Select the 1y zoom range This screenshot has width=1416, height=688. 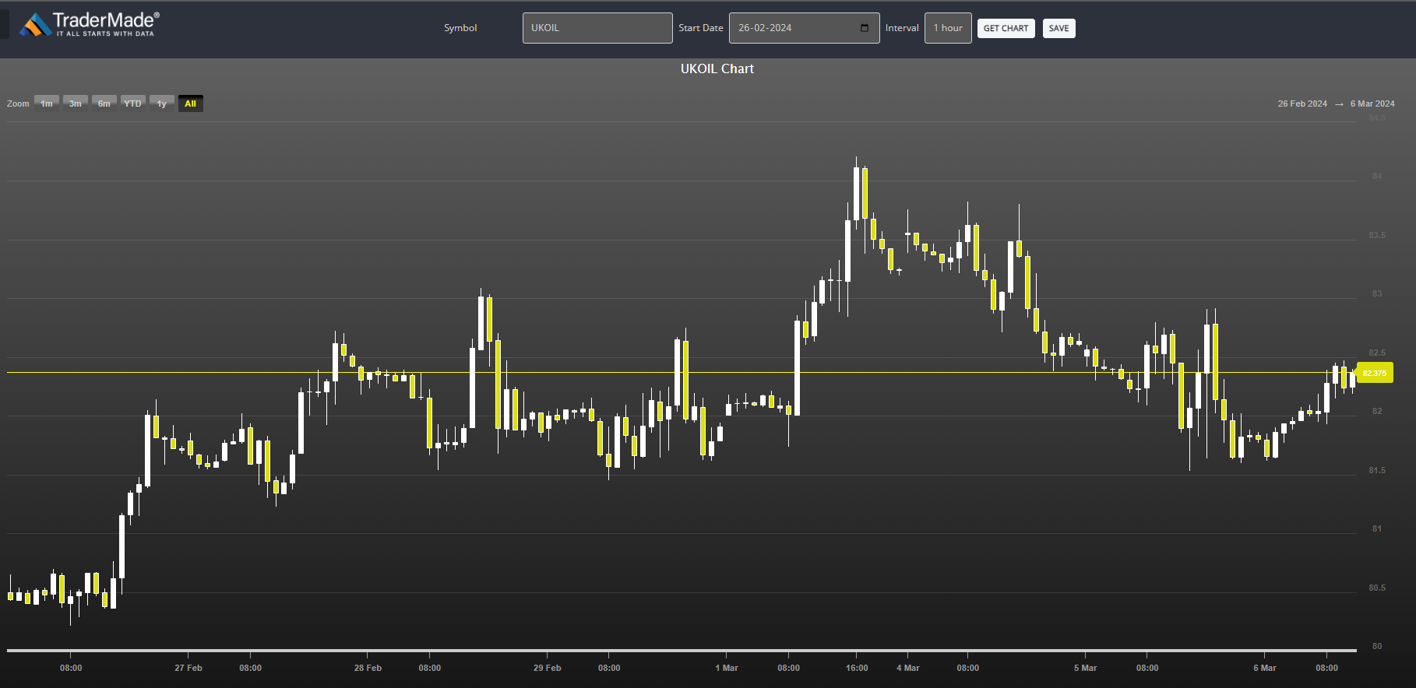coord(162,104)
